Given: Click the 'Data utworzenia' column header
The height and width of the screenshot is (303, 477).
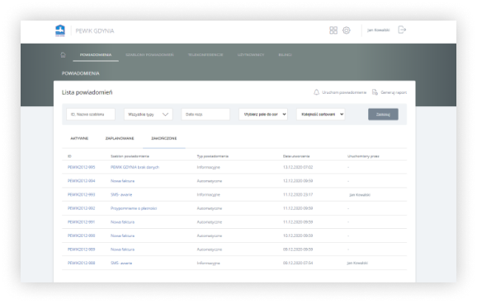Looking at the screenshot, I should click(296, 156).
